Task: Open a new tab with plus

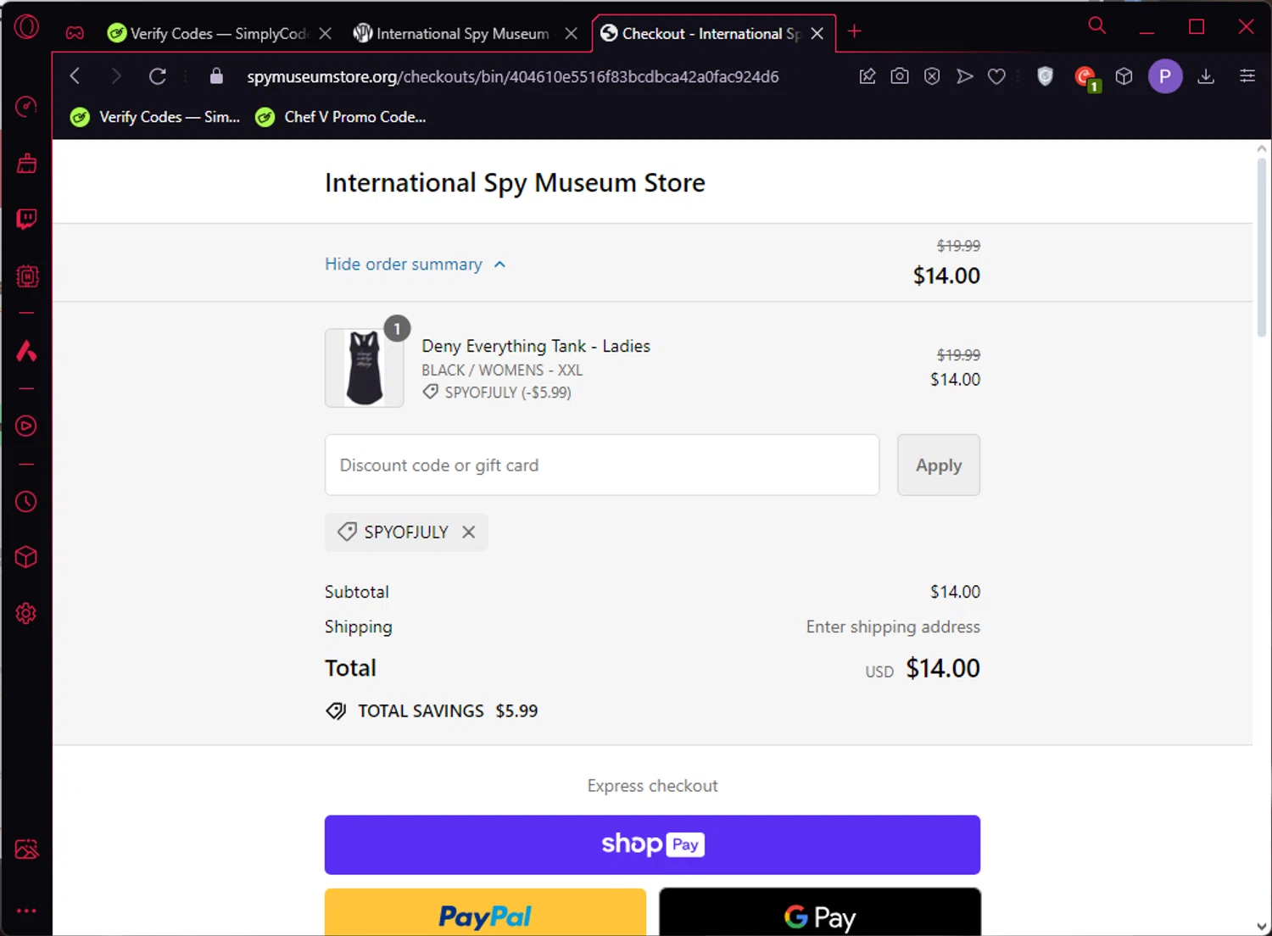Action: point(855,31)
